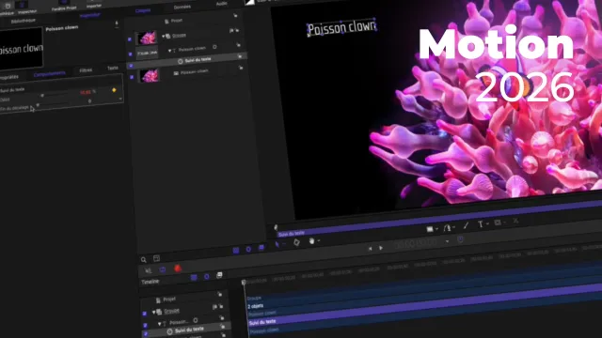The image size is (602, 338).
Task: Lock the Suivi du texte behavior in Calques
Action: point(240,56)
